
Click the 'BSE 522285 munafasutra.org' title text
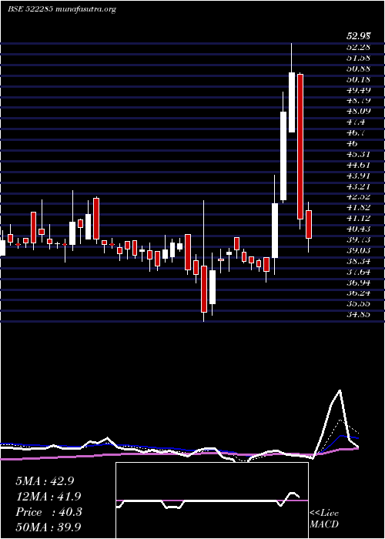pos(62,9)
